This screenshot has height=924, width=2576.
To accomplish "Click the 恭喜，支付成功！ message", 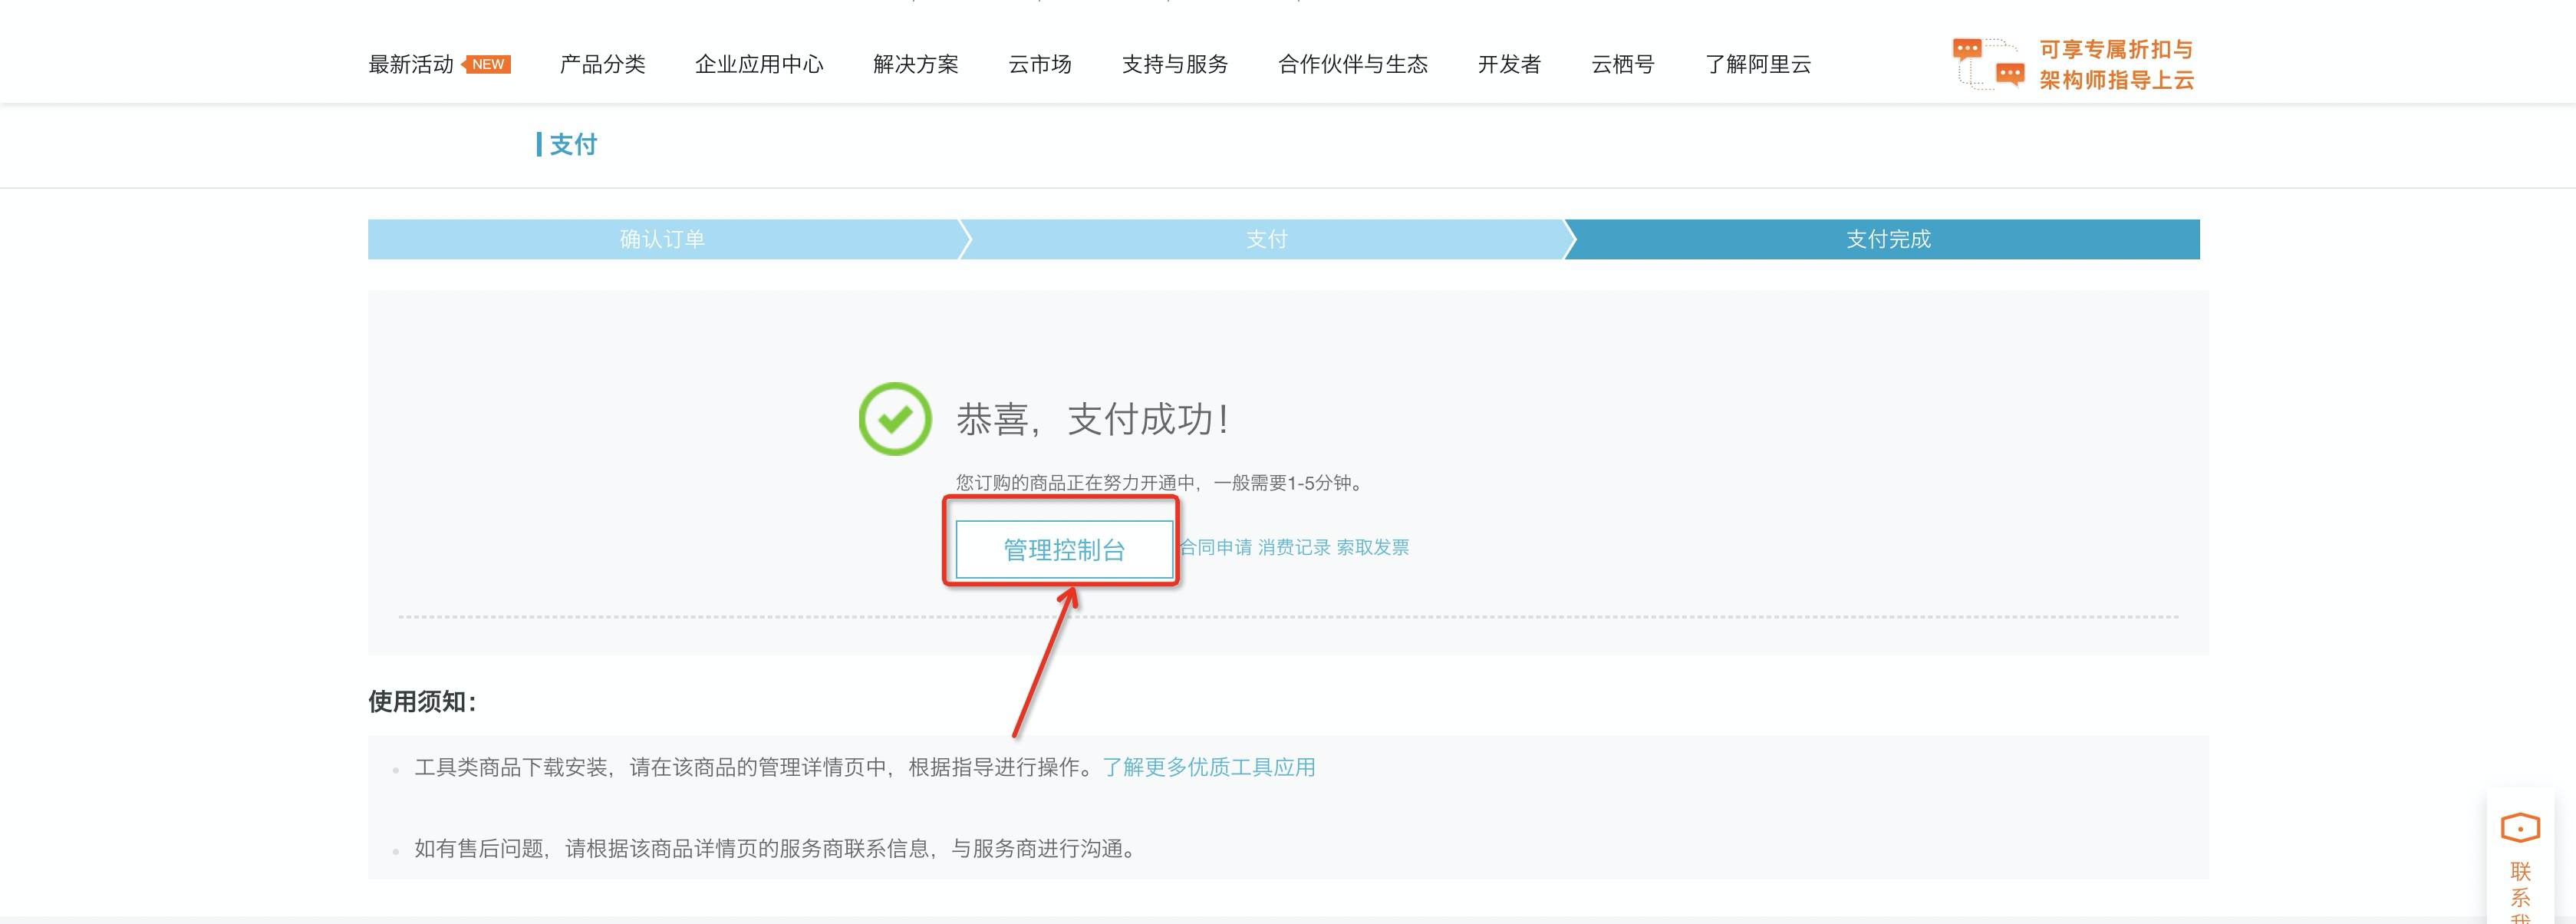I will click(x=1092, y=419).
